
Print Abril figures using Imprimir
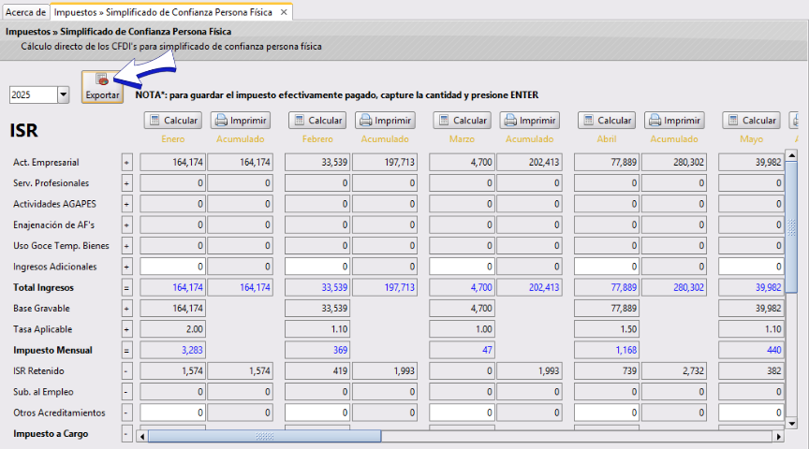(676, 121)
